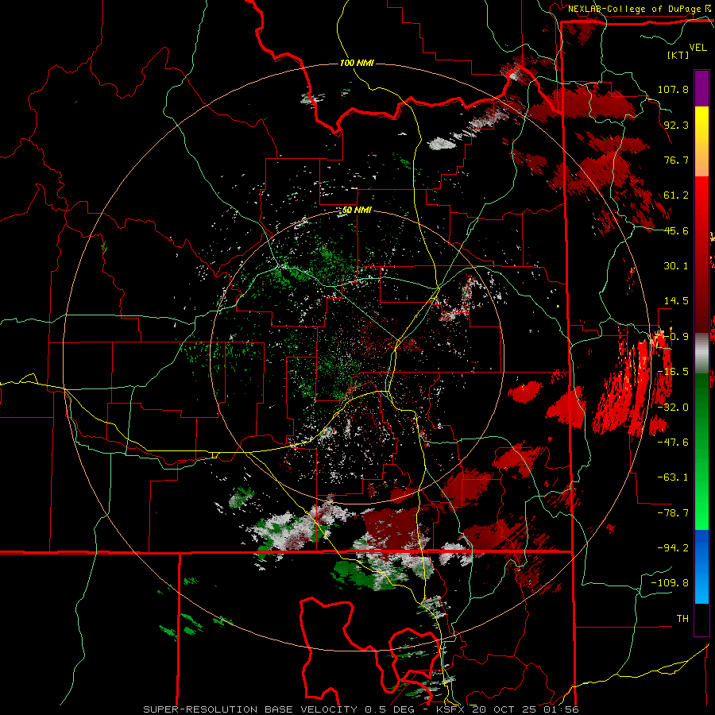Click the TH legend label
715x715 pixels.
[x=682, y=619]
